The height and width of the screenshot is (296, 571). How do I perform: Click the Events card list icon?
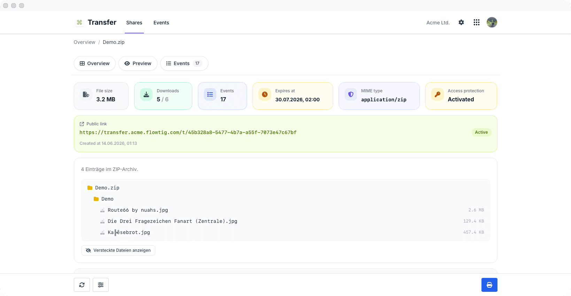click(x=210, y=94)
